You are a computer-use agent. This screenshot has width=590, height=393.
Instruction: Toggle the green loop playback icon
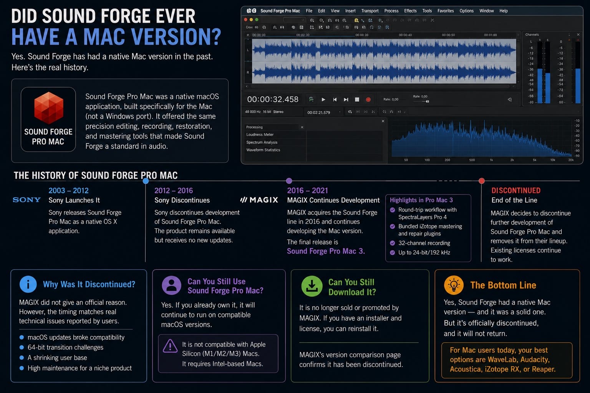tap(311, 99)
